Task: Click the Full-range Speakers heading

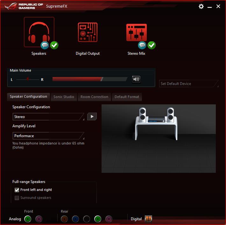Action: (29, 182)
